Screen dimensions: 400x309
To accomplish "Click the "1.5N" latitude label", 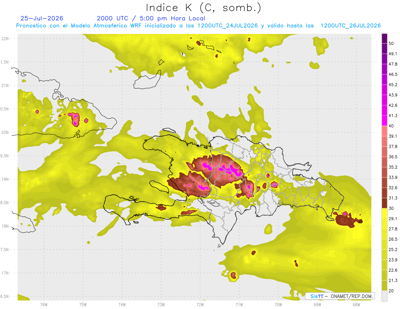I will [4, 62].
